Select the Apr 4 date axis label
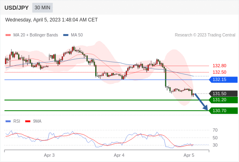 119,155
